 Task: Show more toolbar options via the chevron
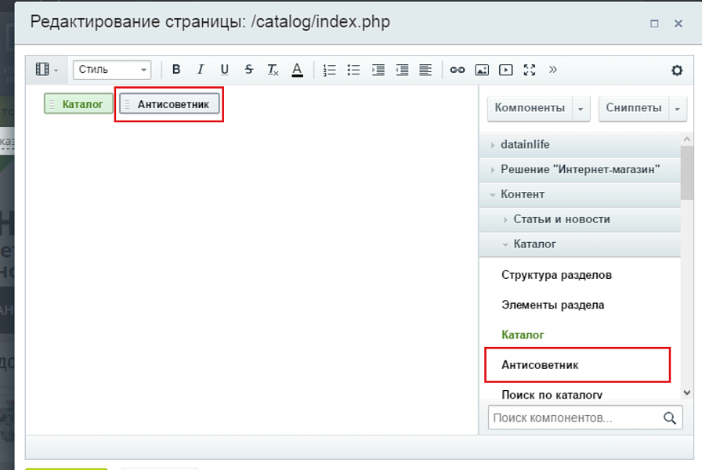click(553, 70)
